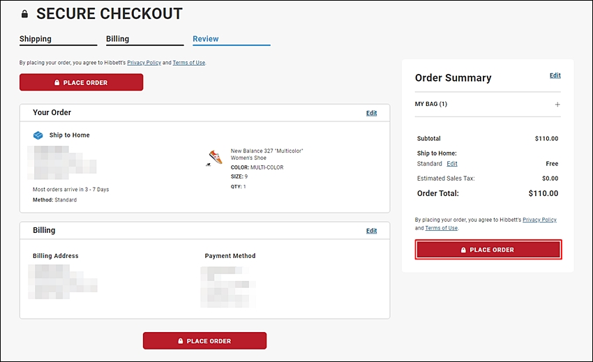Click lock icon on top-left Place Order button
The height and width of the screenshot is (362, 593).
tap(57, 82)
